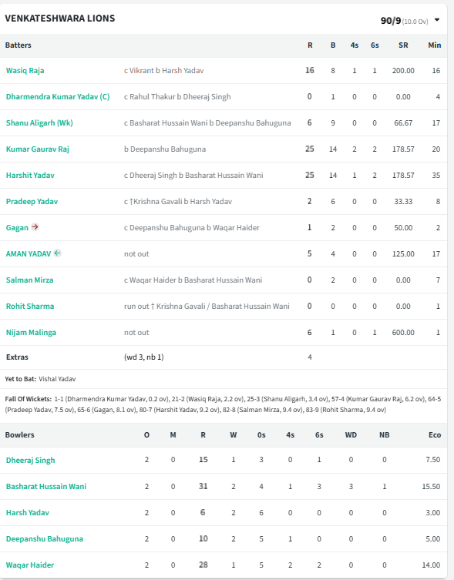Select bowler Deepanshu Bahuguna
The width and height of the screenshot is (454, 580).
pos(45,539)
